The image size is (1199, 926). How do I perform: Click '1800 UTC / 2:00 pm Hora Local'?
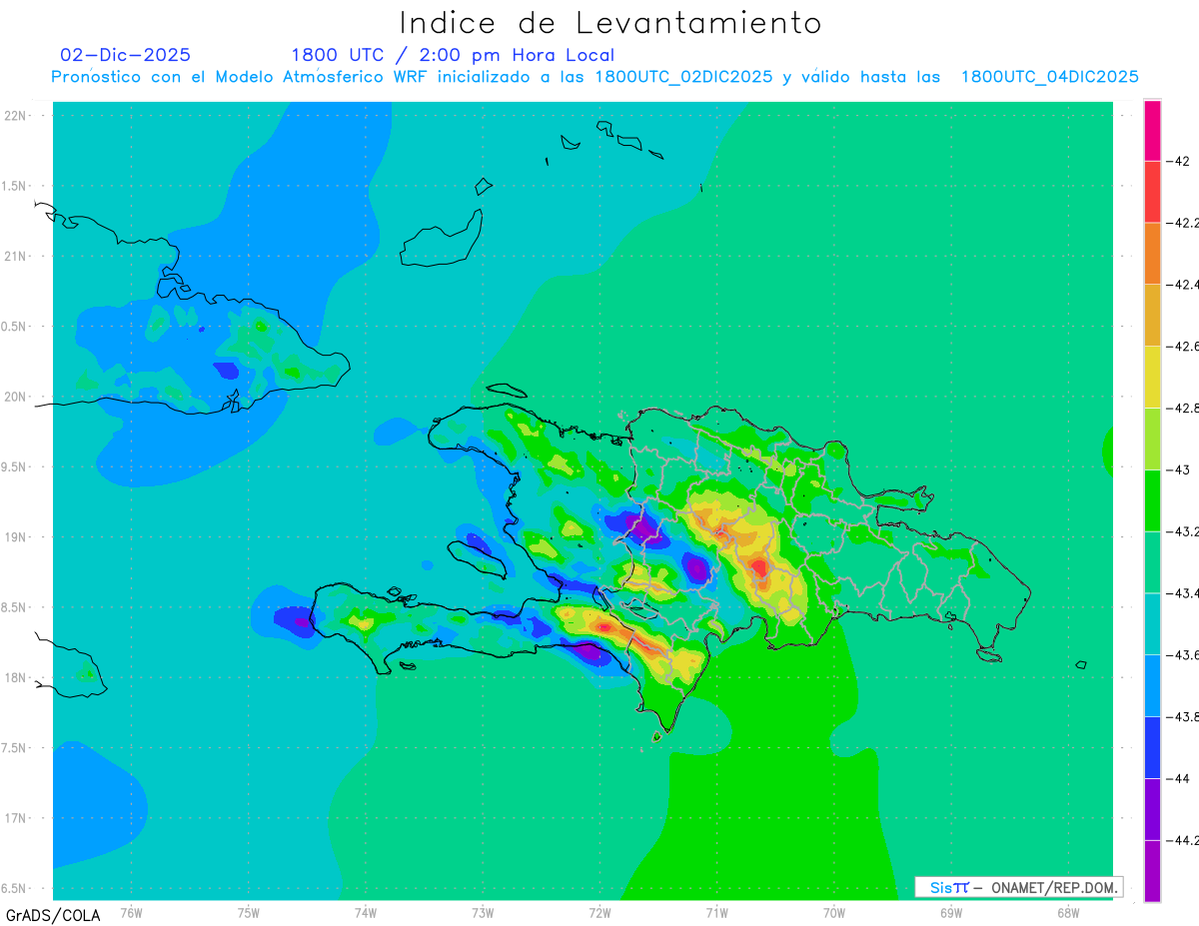(453, 56)
